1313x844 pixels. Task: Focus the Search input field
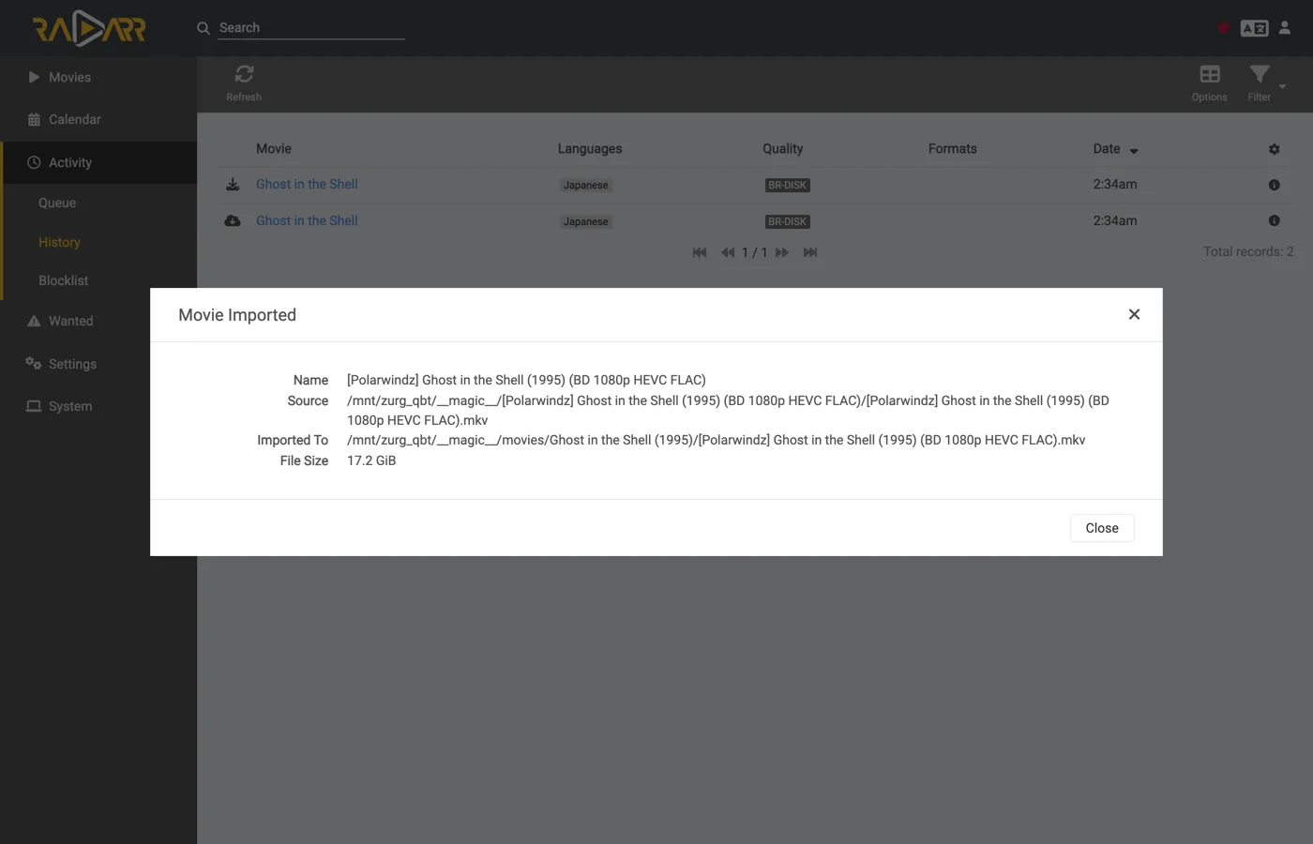click(311, 28)
